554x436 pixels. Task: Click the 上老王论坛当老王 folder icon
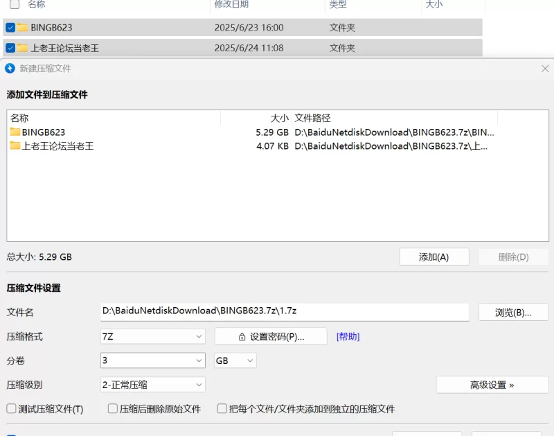tap(15, 146)
